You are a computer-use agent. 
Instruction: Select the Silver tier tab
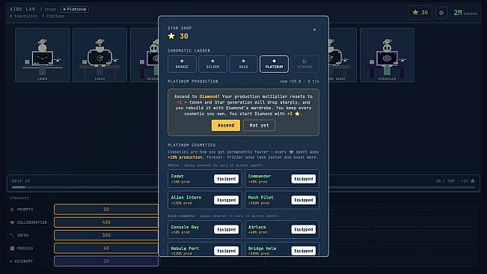click(212, 64)
